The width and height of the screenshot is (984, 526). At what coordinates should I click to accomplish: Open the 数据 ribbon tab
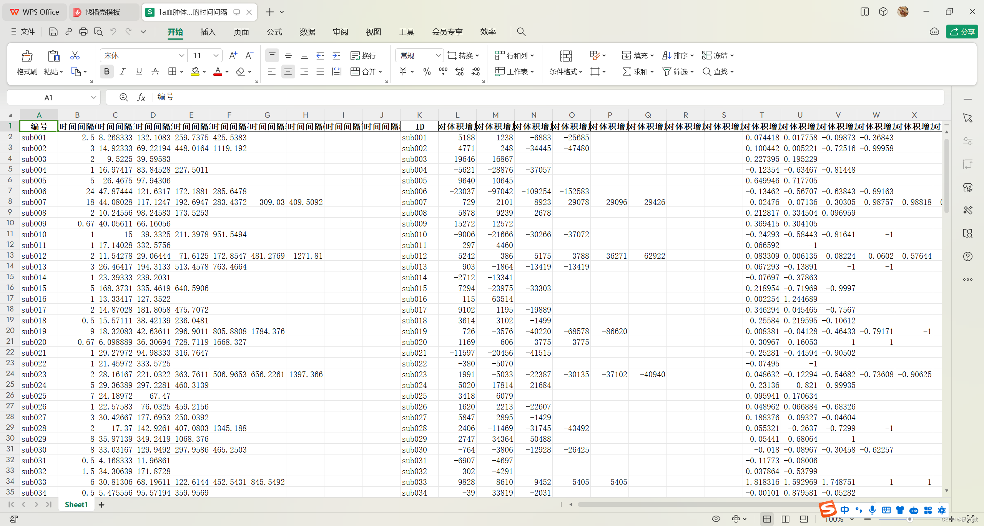point(307,32)
